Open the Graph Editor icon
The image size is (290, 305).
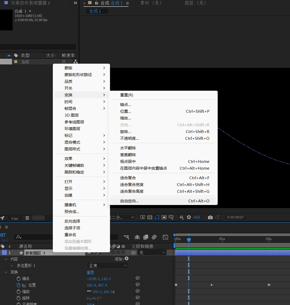coord(165,237)
